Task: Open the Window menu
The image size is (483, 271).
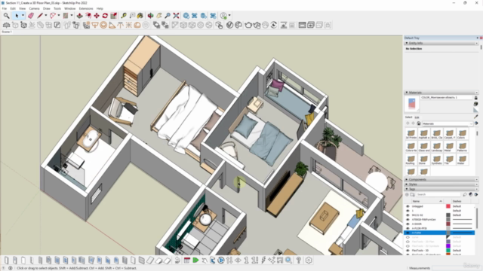Action: pyautogui.click(x=70, y=8)
